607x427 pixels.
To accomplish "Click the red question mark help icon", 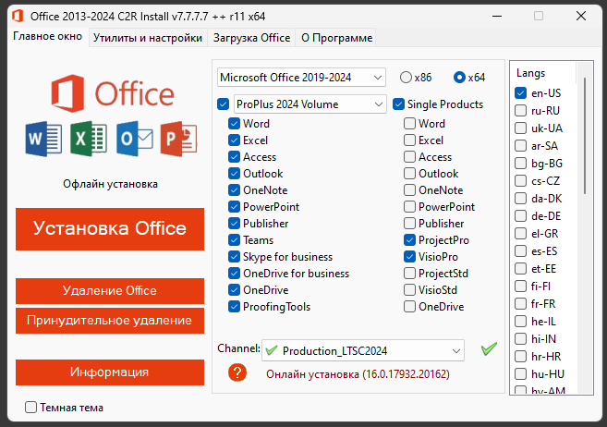I will pyautogui.click(x=238, y=372).
